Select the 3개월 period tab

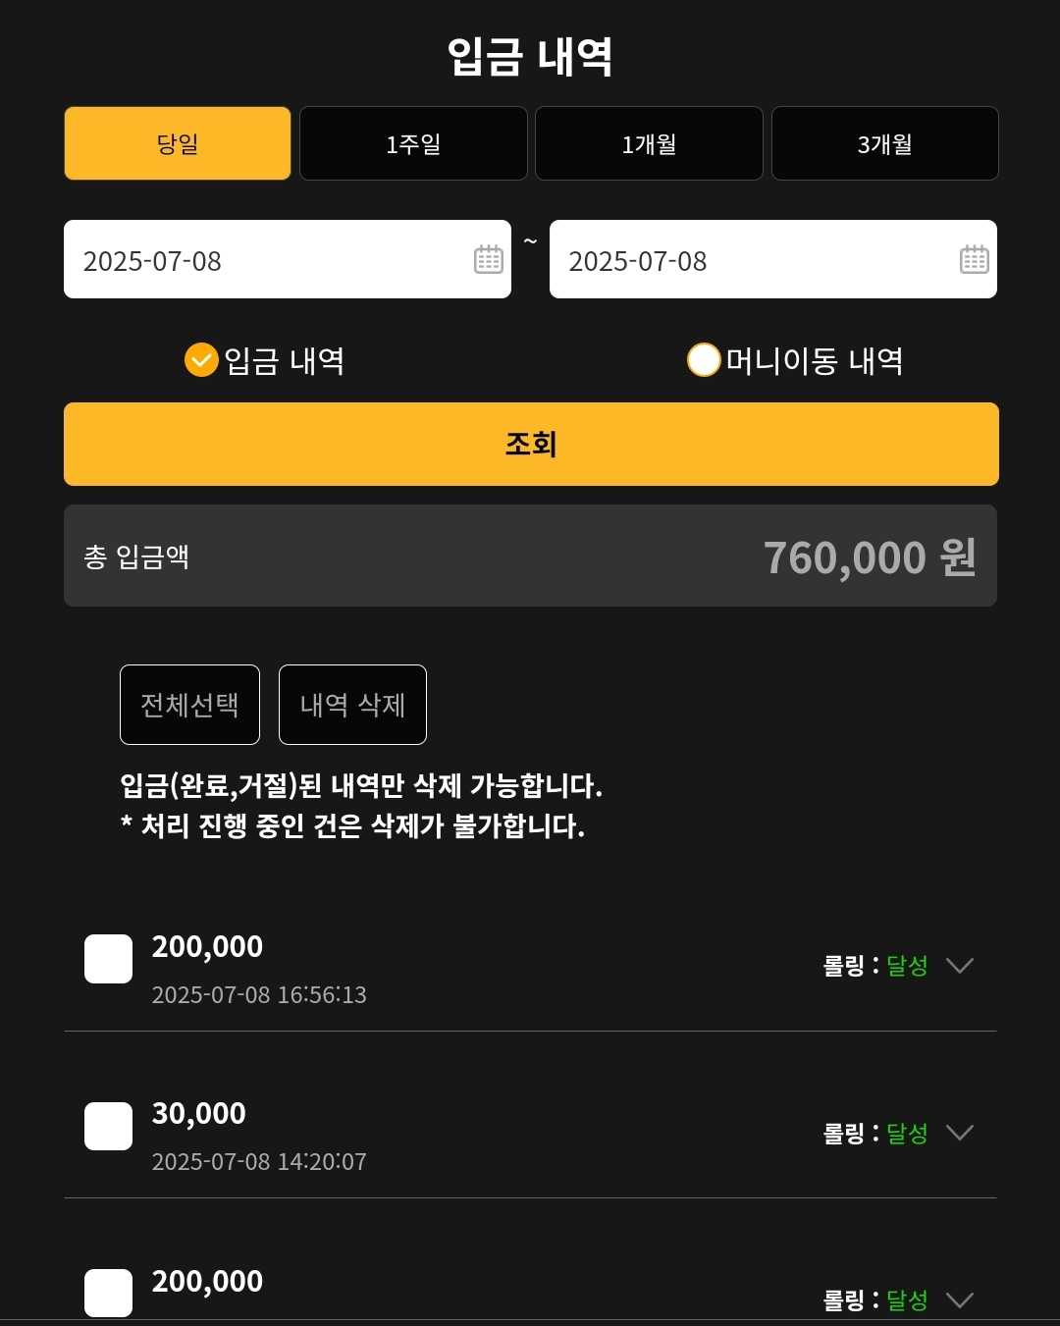coord(885,143)
